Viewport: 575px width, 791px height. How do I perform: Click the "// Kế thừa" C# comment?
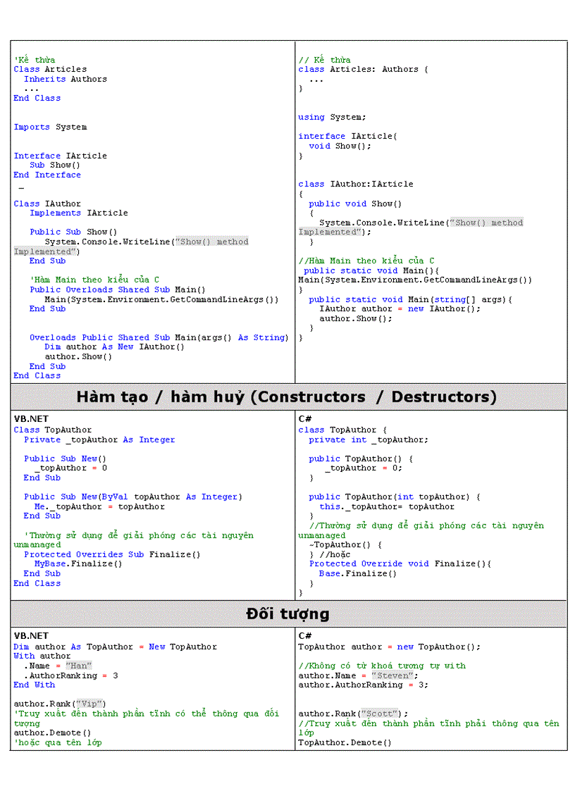pyautogui.click(x=324, y=60)
